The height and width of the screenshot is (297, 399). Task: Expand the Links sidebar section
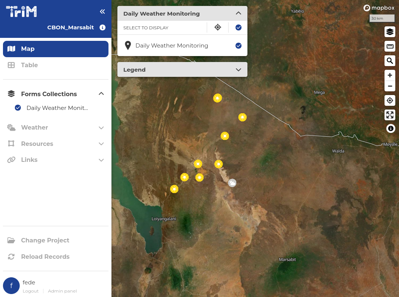pyautogui.click(x=101, y=160)
